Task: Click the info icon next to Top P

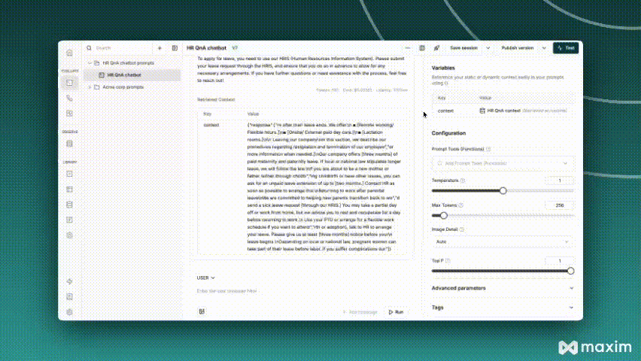Action: tap(448, 260)
